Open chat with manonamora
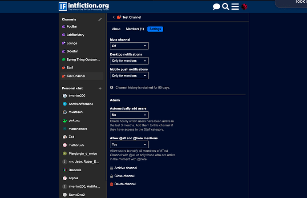This screenshot has height=198, width=307. click(82, 129)
